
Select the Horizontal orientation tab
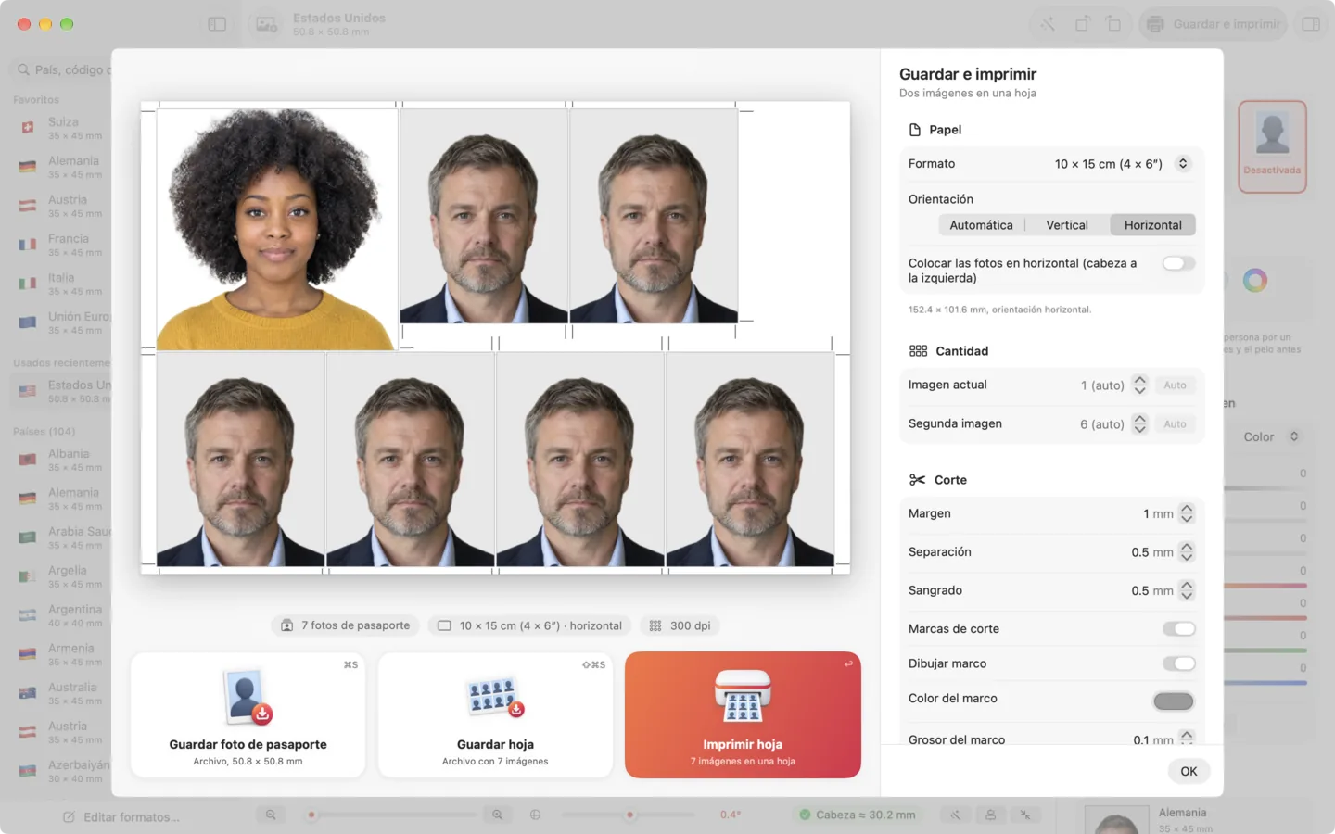click(1152, 225)
